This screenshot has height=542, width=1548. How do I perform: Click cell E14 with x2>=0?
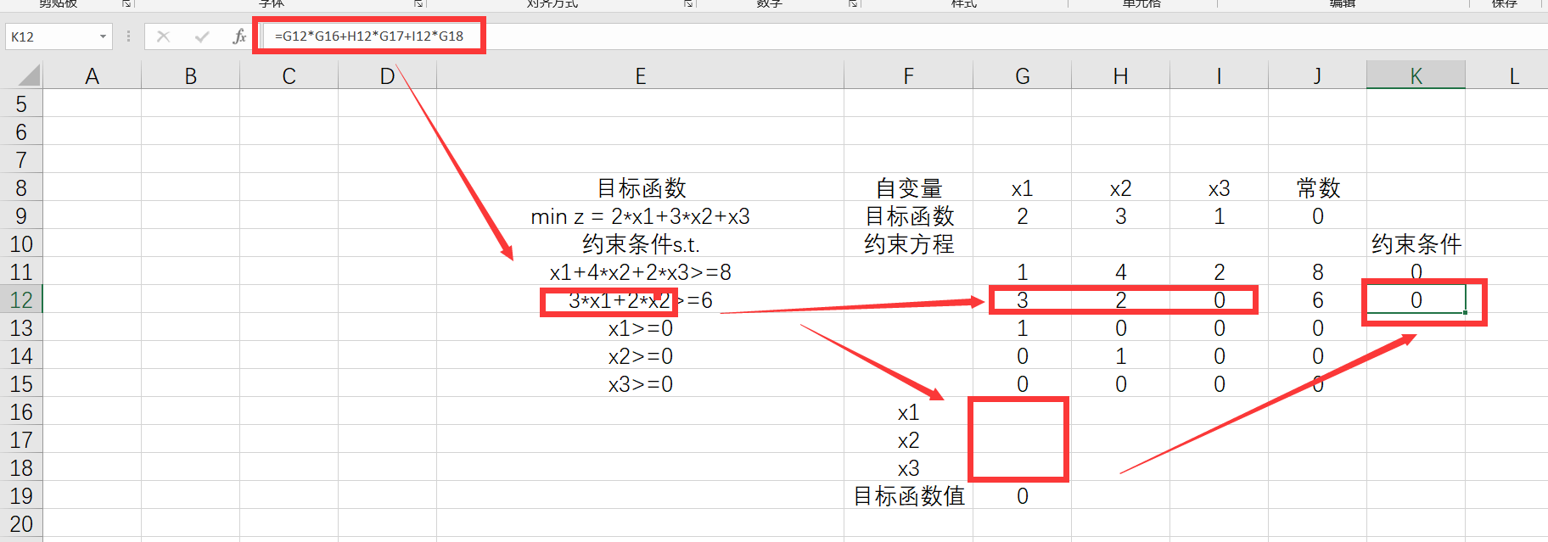coord(641,356)
